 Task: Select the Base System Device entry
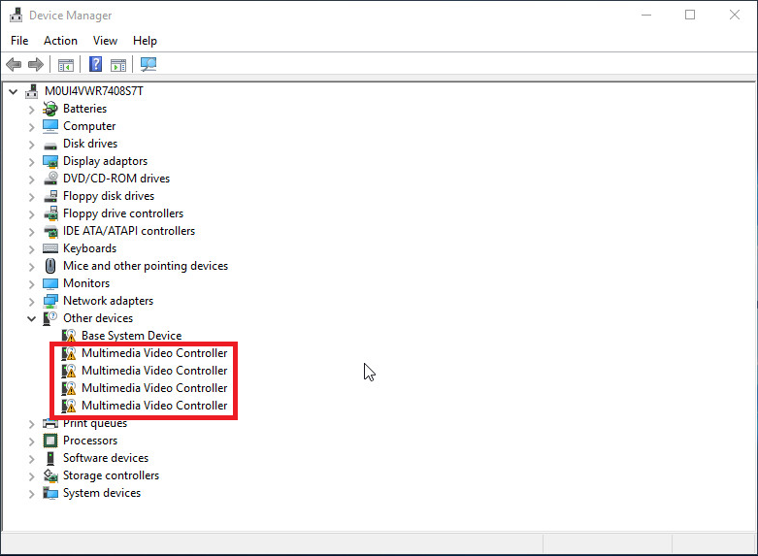click(131, 336)
